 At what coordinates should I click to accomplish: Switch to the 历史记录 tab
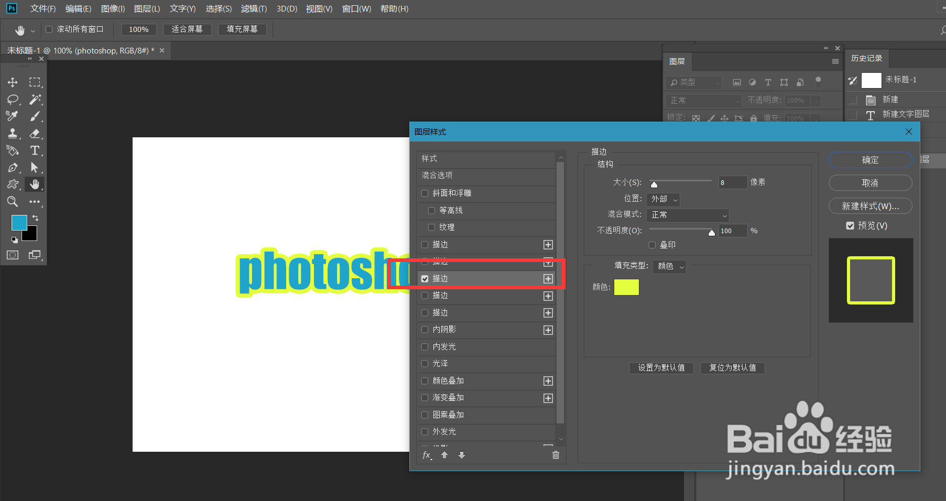pos(867,58)
